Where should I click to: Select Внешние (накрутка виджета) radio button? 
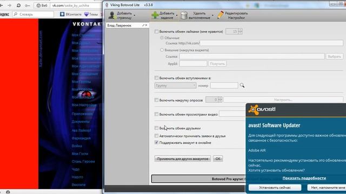pos(162,50)
